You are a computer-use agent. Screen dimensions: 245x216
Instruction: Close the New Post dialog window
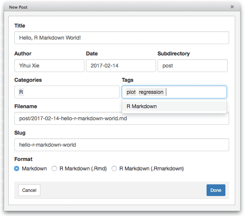click(232, 7)
